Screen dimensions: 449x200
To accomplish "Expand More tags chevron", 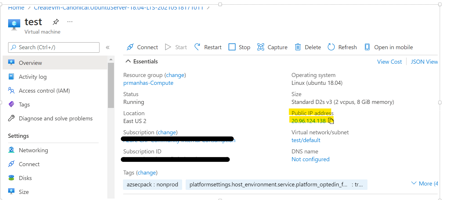I will tap(414, 184).
